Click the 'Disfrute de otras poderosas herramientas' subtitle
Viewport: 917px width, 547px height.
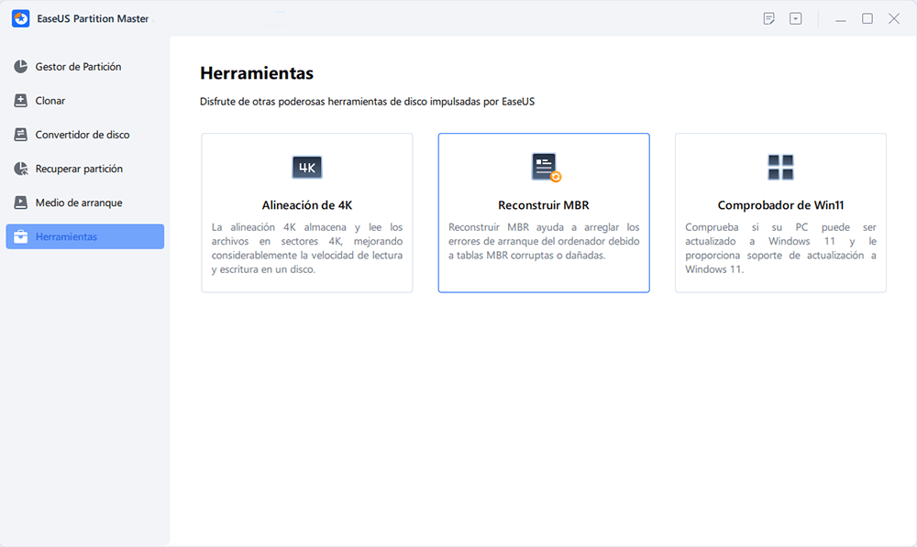[368, 102]
